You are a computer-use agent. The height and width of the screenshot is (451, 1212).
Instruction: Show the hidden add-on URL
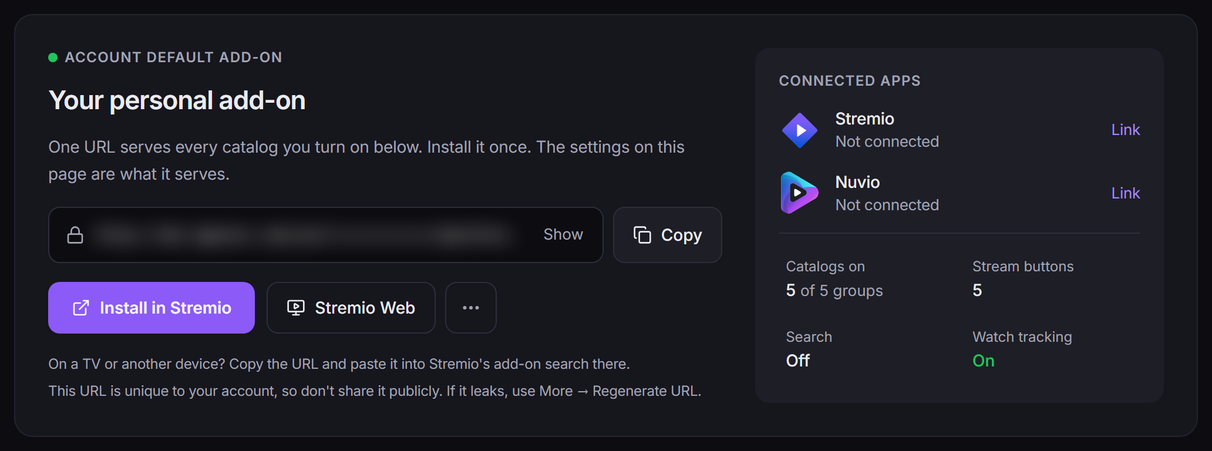click(563, 235)
